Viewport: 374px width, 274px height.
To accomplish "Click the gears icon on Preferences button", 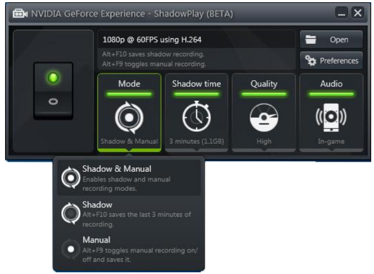I will pyautogui.click(x=310, y=61).
